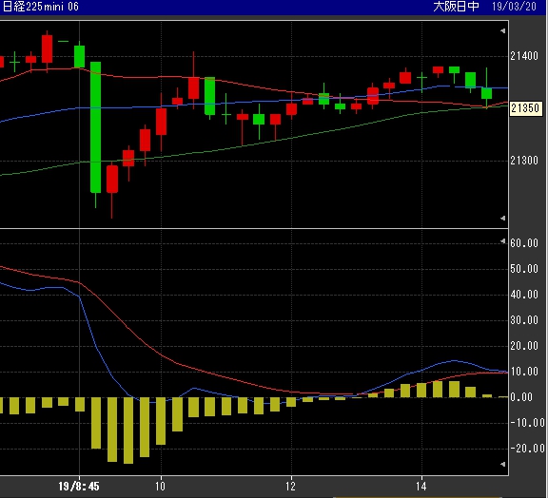Screen dimensions: 548x498
Task: Click the 21400 price axis label
Action: 524,56
